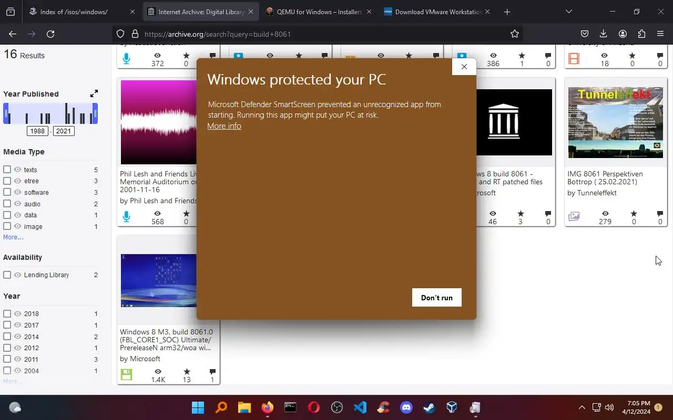Open taskbar Search
This screenshot has width=673, height=420.
click(221, 407)
